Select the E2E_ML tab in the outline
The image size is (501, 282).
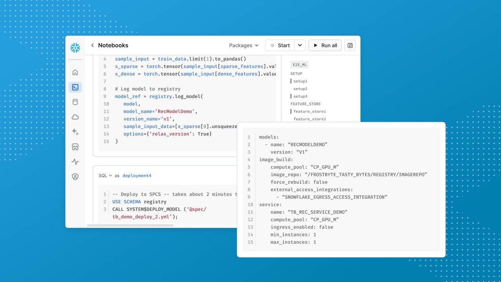click(x=299, y=65)
